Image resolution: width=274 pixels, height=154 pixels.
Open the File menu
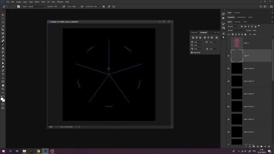(x=8, y=2)
